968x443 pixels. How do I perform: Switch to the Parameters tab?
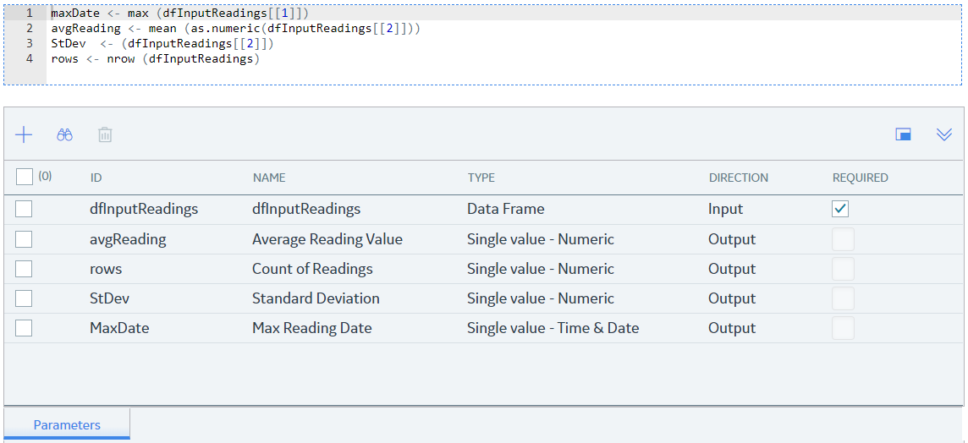point(67,424)
